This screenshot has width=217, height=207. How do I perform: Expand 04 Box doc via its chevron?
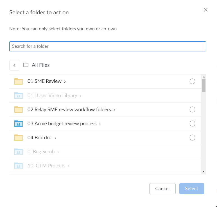pos(55,138)
